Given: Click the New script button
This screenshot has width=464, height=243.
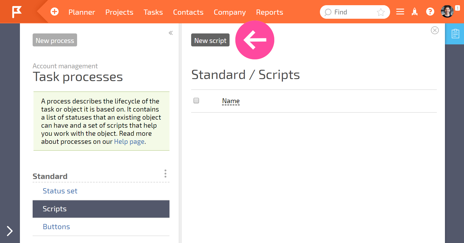Looking at the screenshot, I should click(210, 40).
